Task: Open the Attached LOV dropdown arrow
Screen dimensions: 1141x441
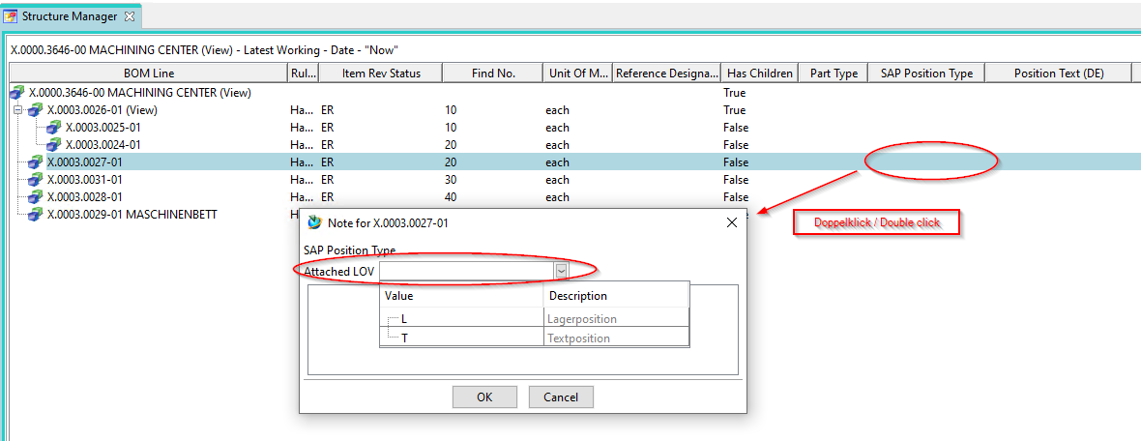Action: (560, 272)
